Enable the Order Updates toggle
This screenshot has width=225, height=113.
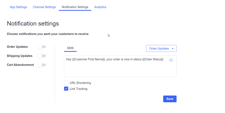42,47
